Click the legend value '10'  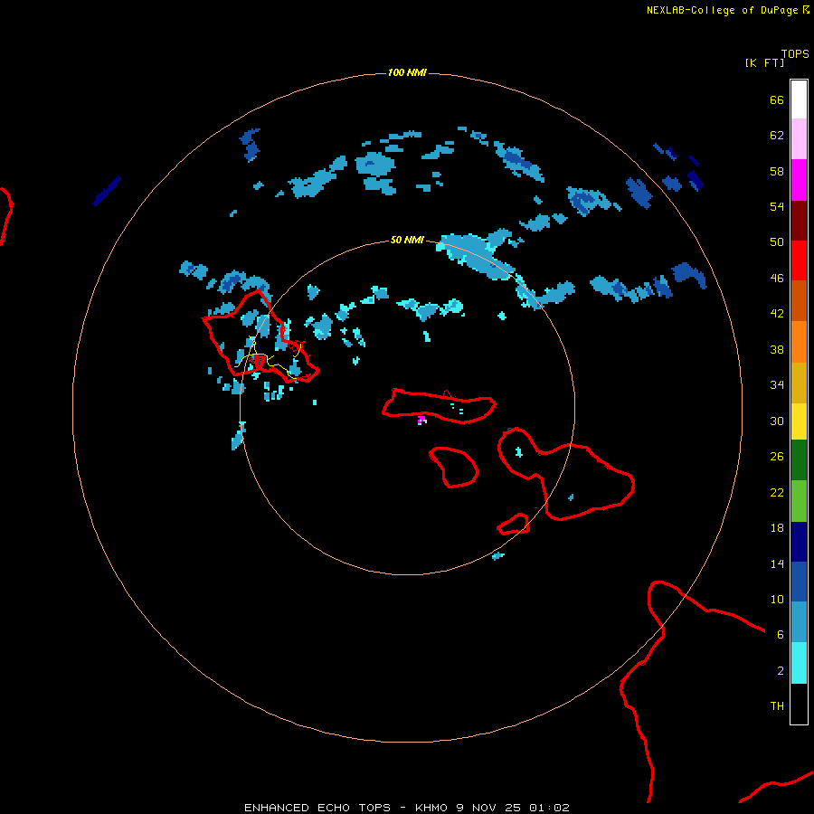777,599
